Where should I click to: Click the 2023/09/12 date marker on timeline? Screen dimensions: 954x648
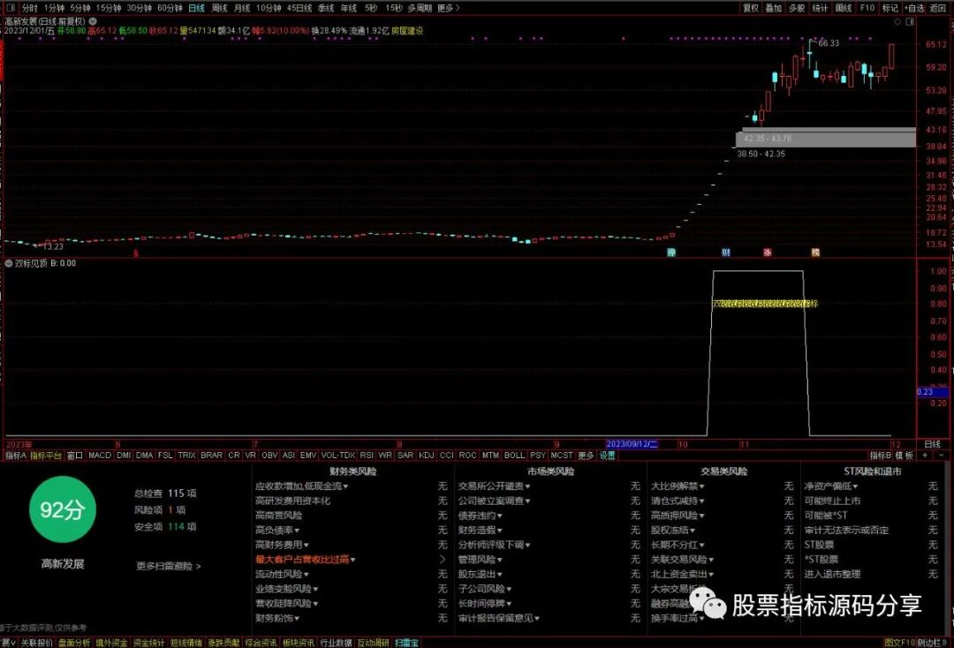click(632, 444)
